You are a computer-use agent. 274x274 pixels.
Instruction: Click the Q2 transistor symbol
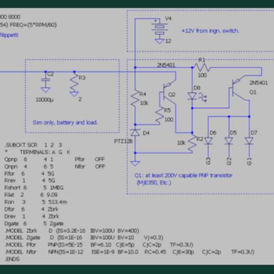[168, 92]
